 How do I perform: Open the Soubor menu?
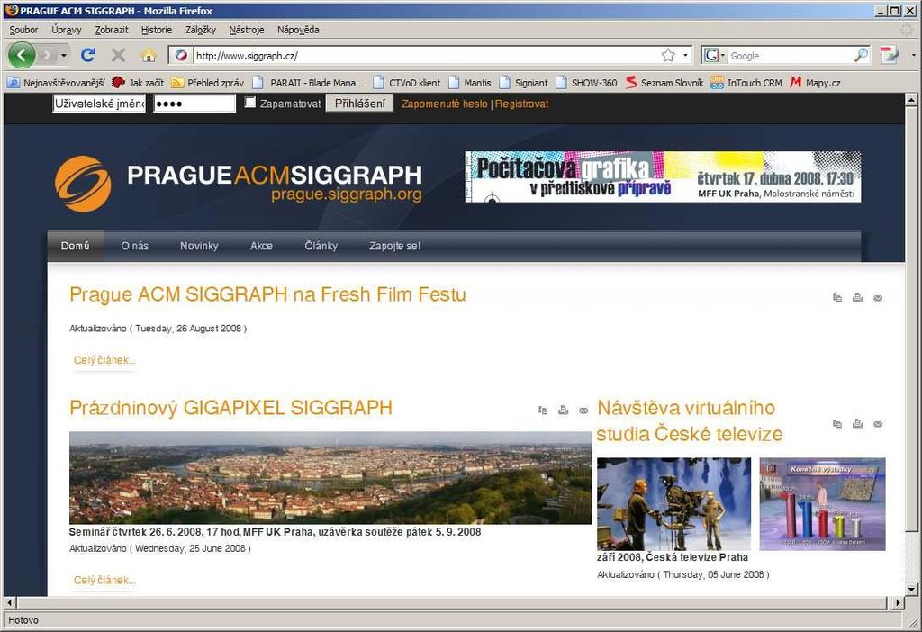click(x=23, y=30)
